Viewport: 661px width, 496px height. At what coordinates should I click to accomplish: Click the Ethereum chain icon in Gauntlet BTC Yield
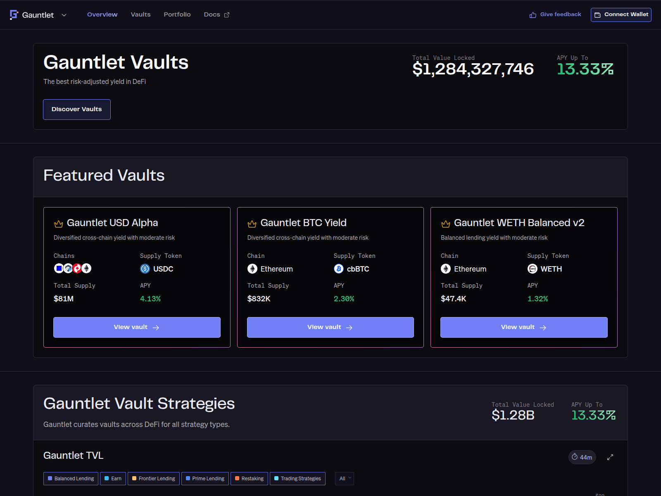252,269
